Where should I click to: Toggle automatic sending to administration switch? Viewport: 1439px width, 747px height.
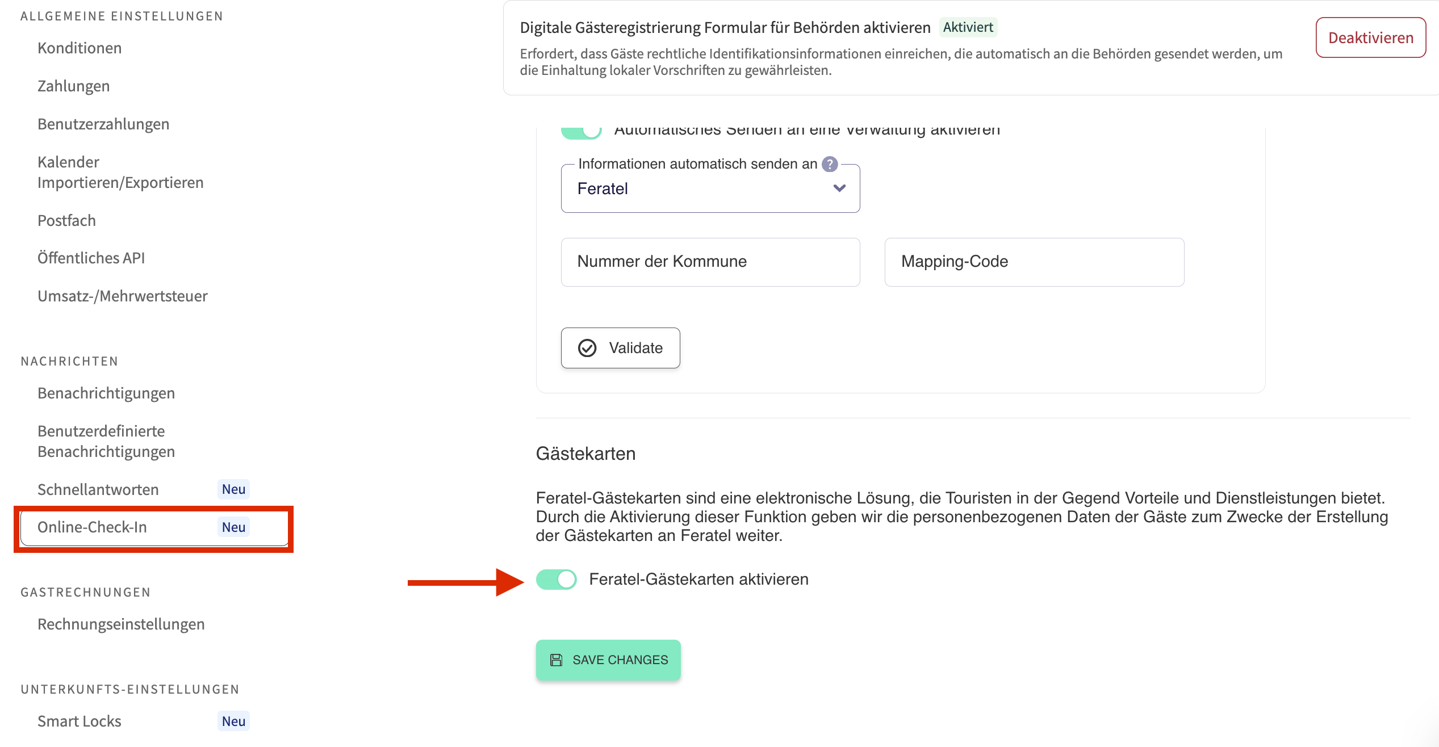(x=581, y=132)
